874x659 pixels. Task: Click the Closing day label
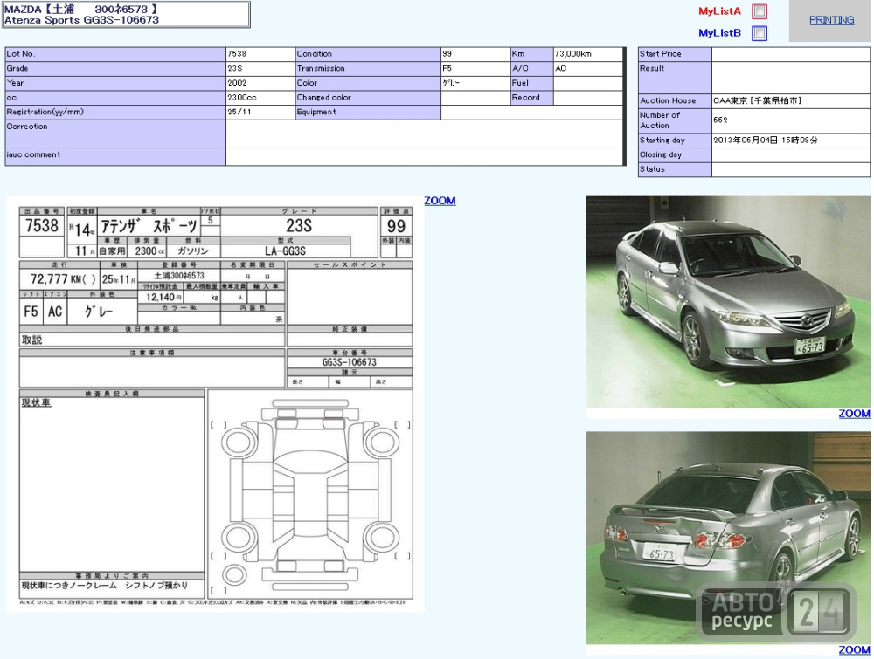click(x=661, y=154)
